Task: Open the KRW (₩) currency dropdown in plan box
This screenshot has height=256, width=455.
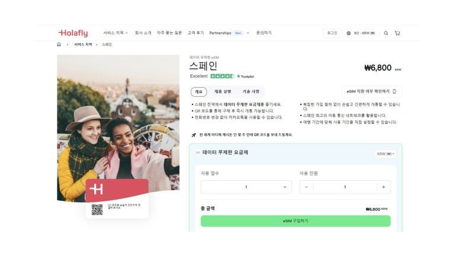Action: click(x=385, y=154)
